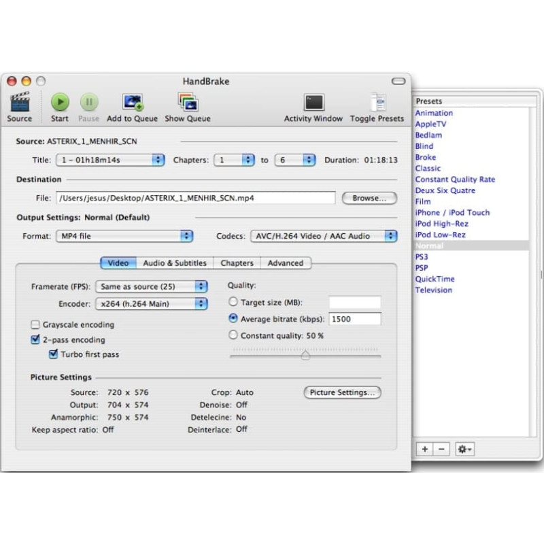The height and width of the screenshot is (544, 544).
Task: Expand the Format MP4 file dropdown
Action: (124, 236)
